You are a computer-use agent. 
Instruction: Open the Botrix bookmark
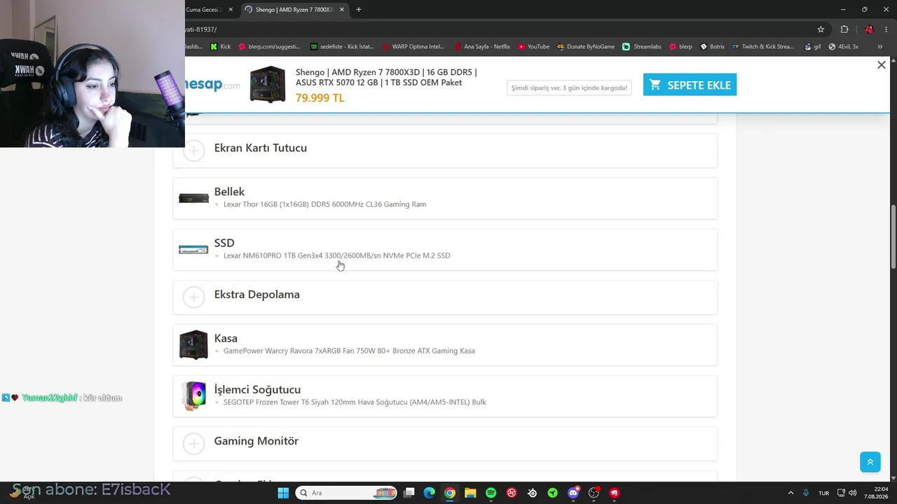tap(713, 47)
